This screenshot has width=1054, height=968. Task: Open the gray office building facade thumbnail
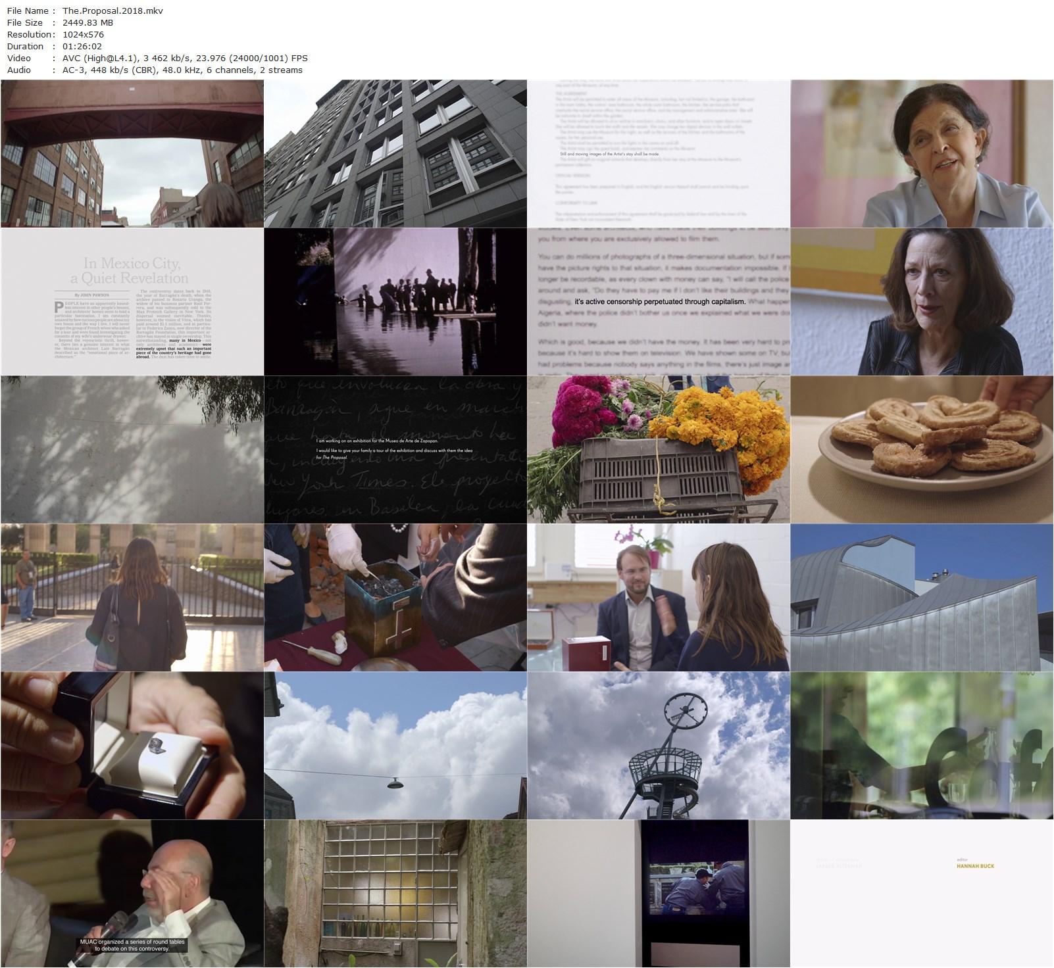coord(395,154)
